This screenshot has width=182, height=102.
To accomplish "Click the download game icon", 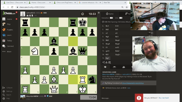I will (x=106, y=62).
